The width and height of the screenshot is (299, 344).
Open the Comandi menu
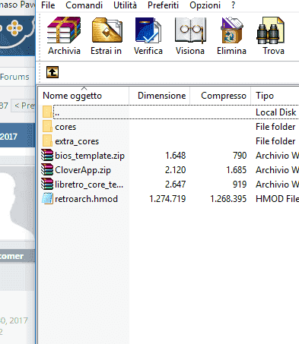coord(84,5)
